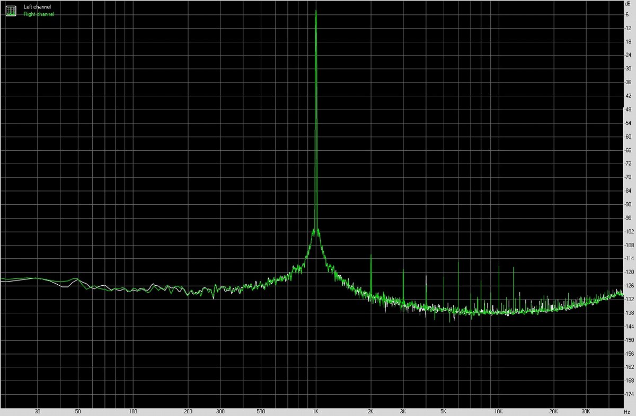Click the 10K frequency axis label
The height and width of the screenshot is (416, 636).
(x=498, y=411)
